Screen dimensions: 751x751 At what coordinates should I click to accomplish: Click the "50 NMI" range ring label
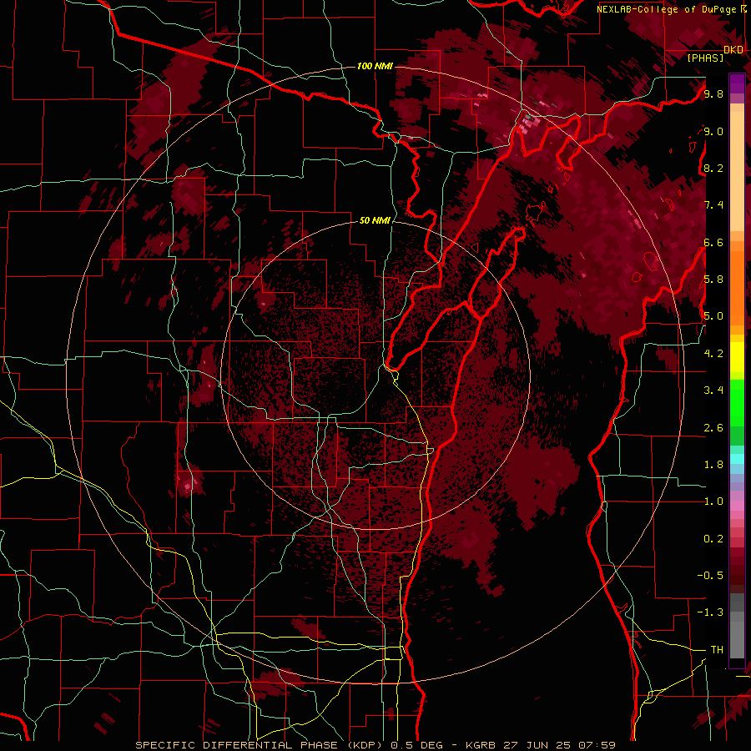[375, 221]
